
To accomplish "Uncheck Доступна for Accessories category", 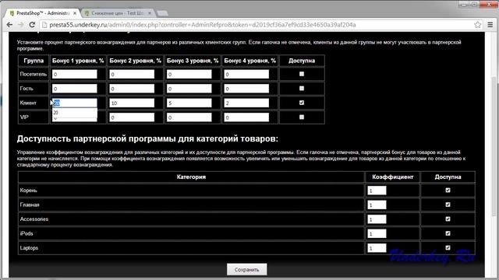I will point(448,219).
